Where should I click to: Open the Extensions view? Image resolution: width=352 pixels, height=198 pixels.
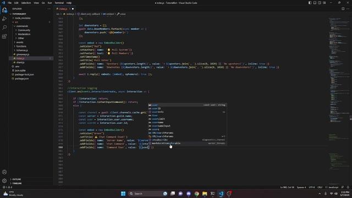pyautogui.click(x=4, y=36)
